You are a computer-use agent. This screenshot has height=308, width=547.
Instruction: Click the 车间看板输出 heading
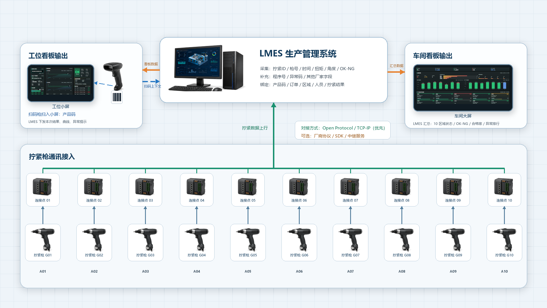click(433, 56)
